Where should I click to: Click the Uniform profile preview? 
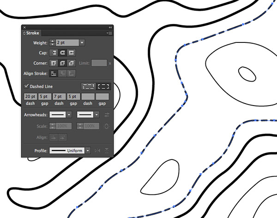point(67,151)
